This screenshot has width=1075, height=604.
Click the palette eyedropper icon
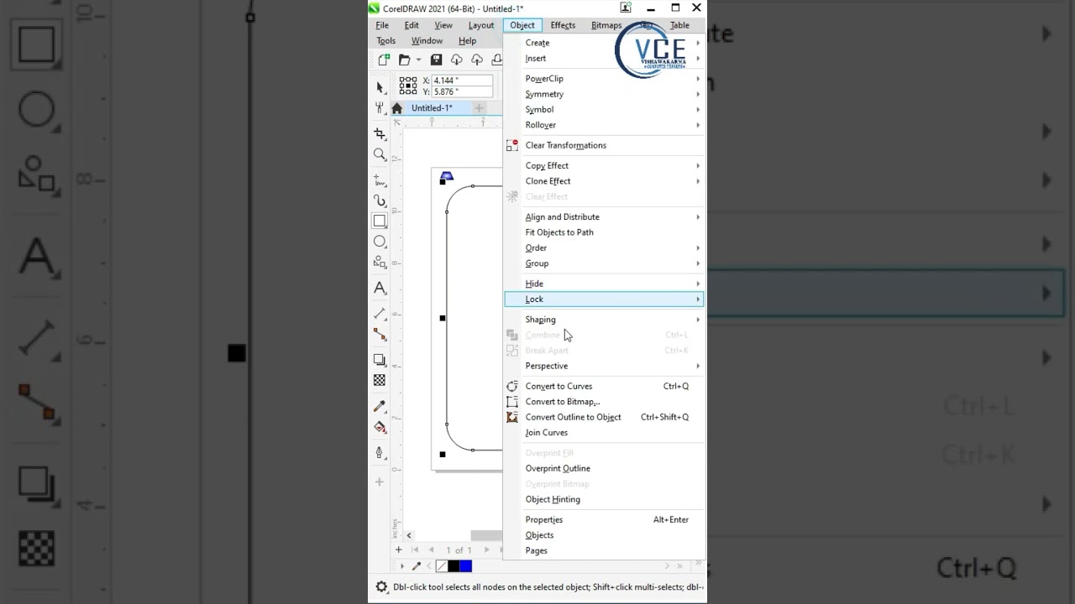(x=416, y=566)
